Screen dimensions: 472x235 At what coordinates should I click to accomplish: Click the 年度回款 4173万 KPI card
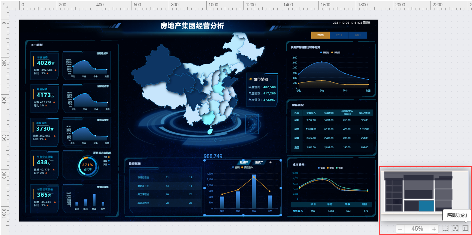(x=45, y=99)
